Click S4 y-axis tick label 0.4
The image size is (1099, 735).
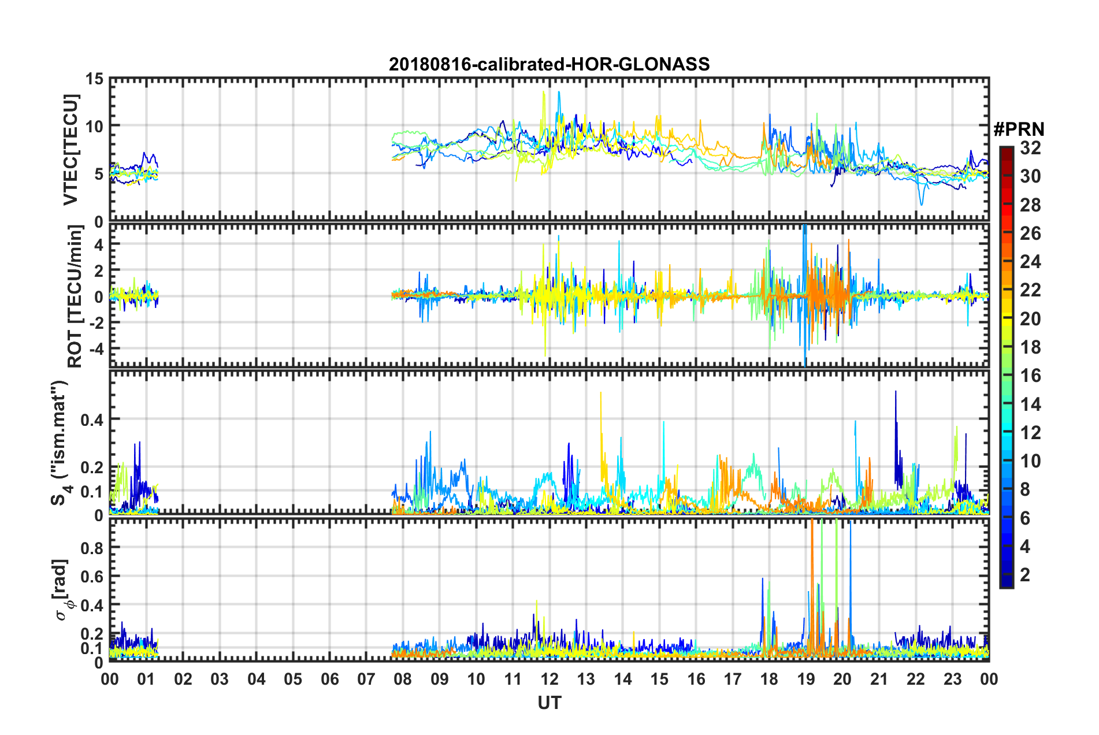tap(92, 420)
